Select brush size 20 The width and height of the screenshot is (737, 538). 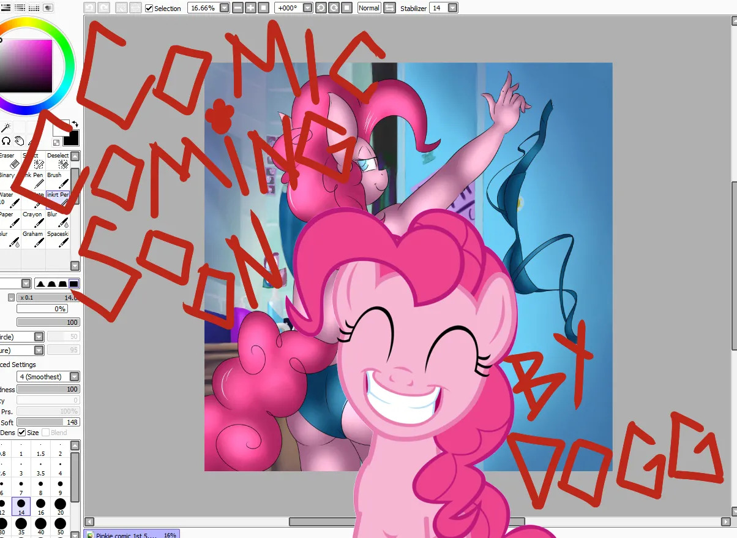60,505
